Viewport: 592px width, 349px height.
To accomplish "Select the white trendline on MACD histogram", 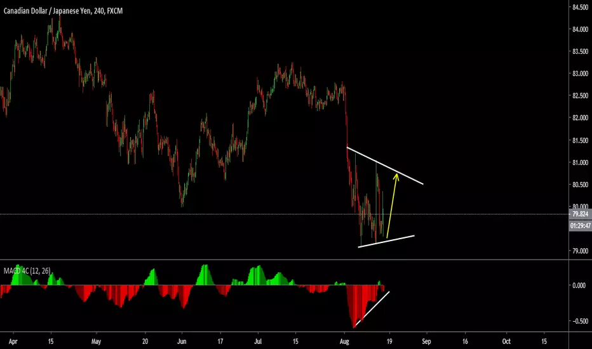I will (372, 309).
